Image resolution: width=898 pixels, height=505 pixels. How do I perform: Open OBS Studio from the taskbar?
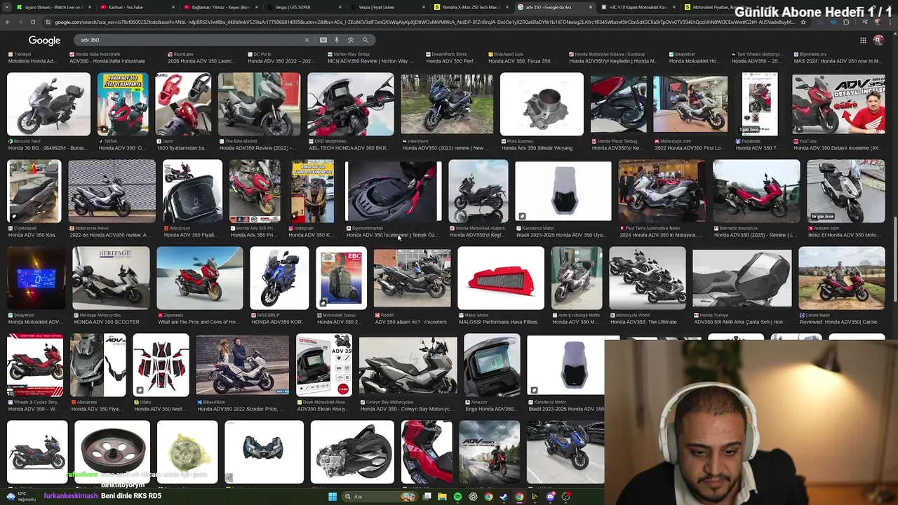click(x=566, y=497)
